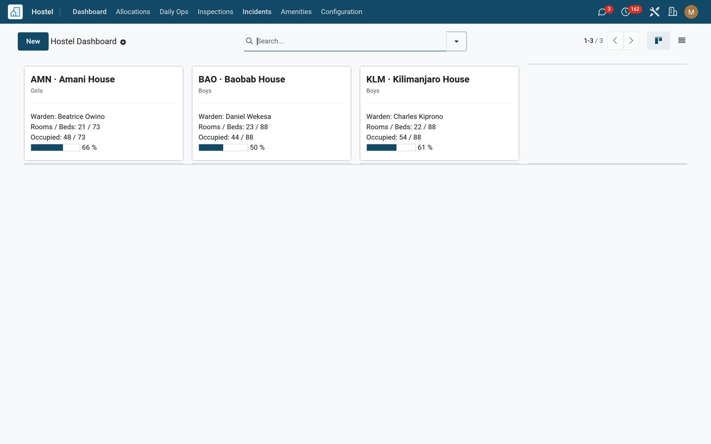Click the New button

[33, 41]
